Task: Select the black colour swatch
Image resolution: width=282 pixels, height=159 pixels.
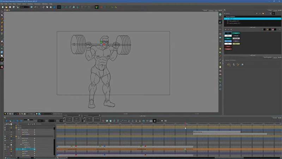Action: click(228, 33)
